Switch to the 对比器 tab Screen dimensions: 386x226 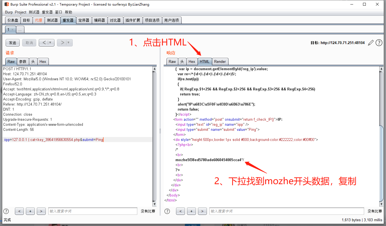pos(115,20)
